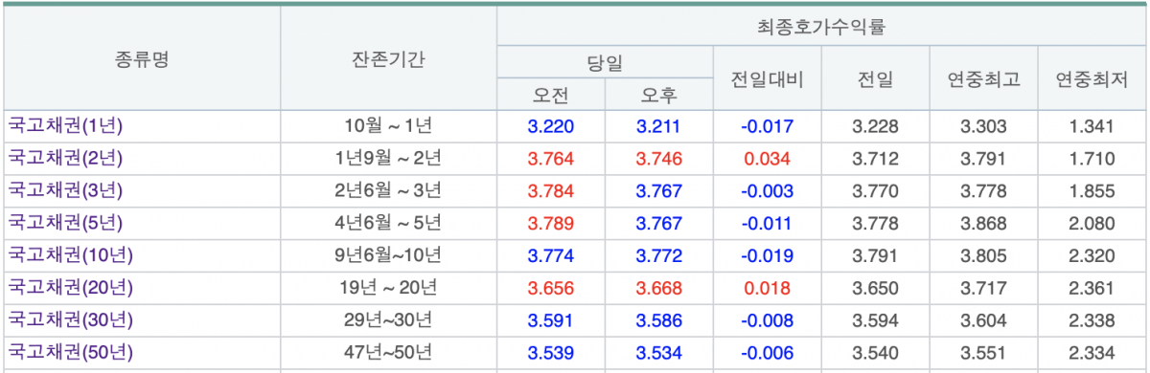The width and height of the screenshot is (1150, 373).
Task: Click the yearly high 3.551
Action: click(983, 352)
